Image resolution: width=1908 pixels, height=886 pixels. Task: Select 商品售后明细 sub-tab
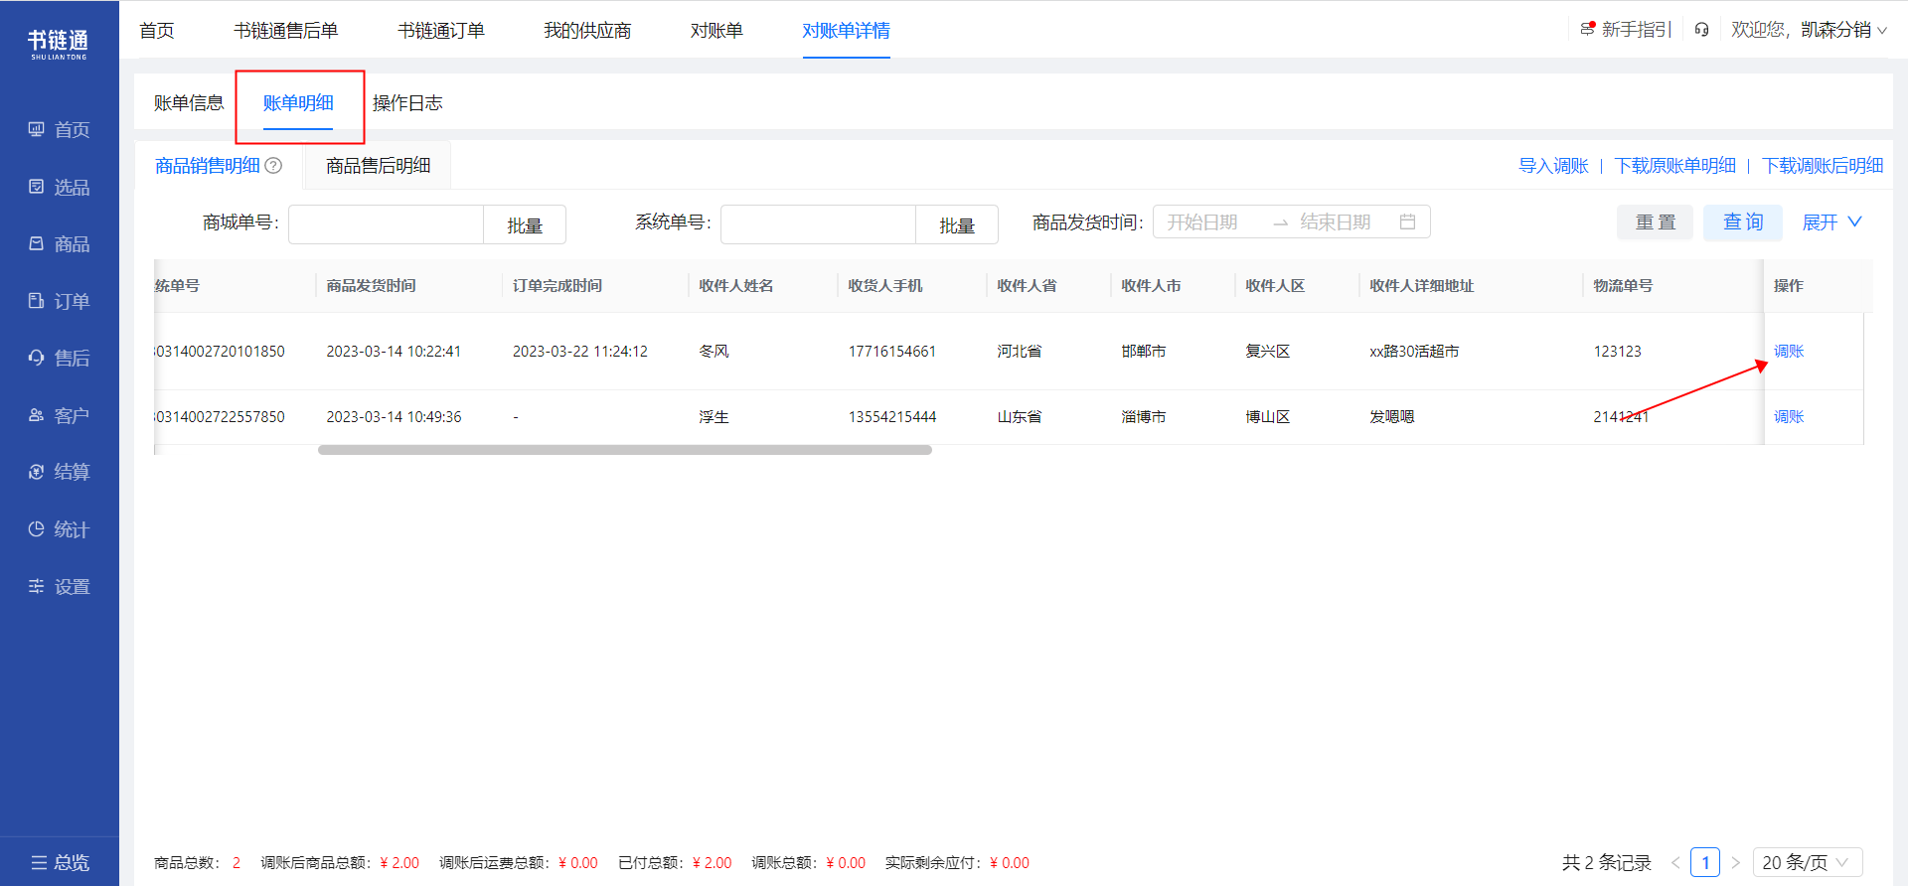[x=379, y=166]
